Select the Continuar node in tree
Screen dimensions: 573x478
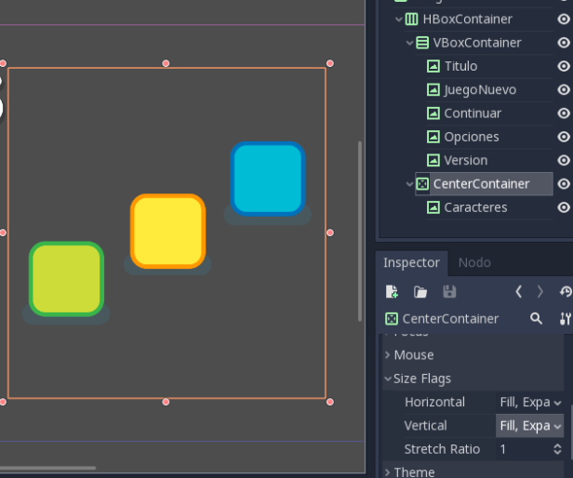[473, 113]
